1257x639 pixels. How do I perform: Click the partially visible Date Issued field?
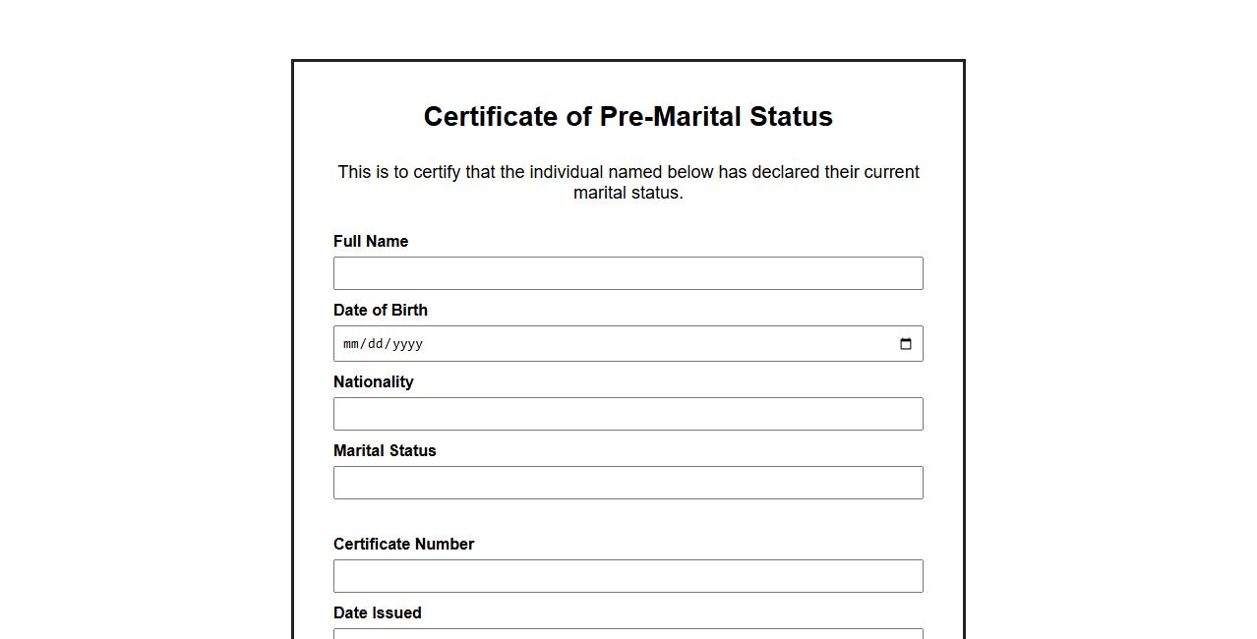[x=628, y=634]
